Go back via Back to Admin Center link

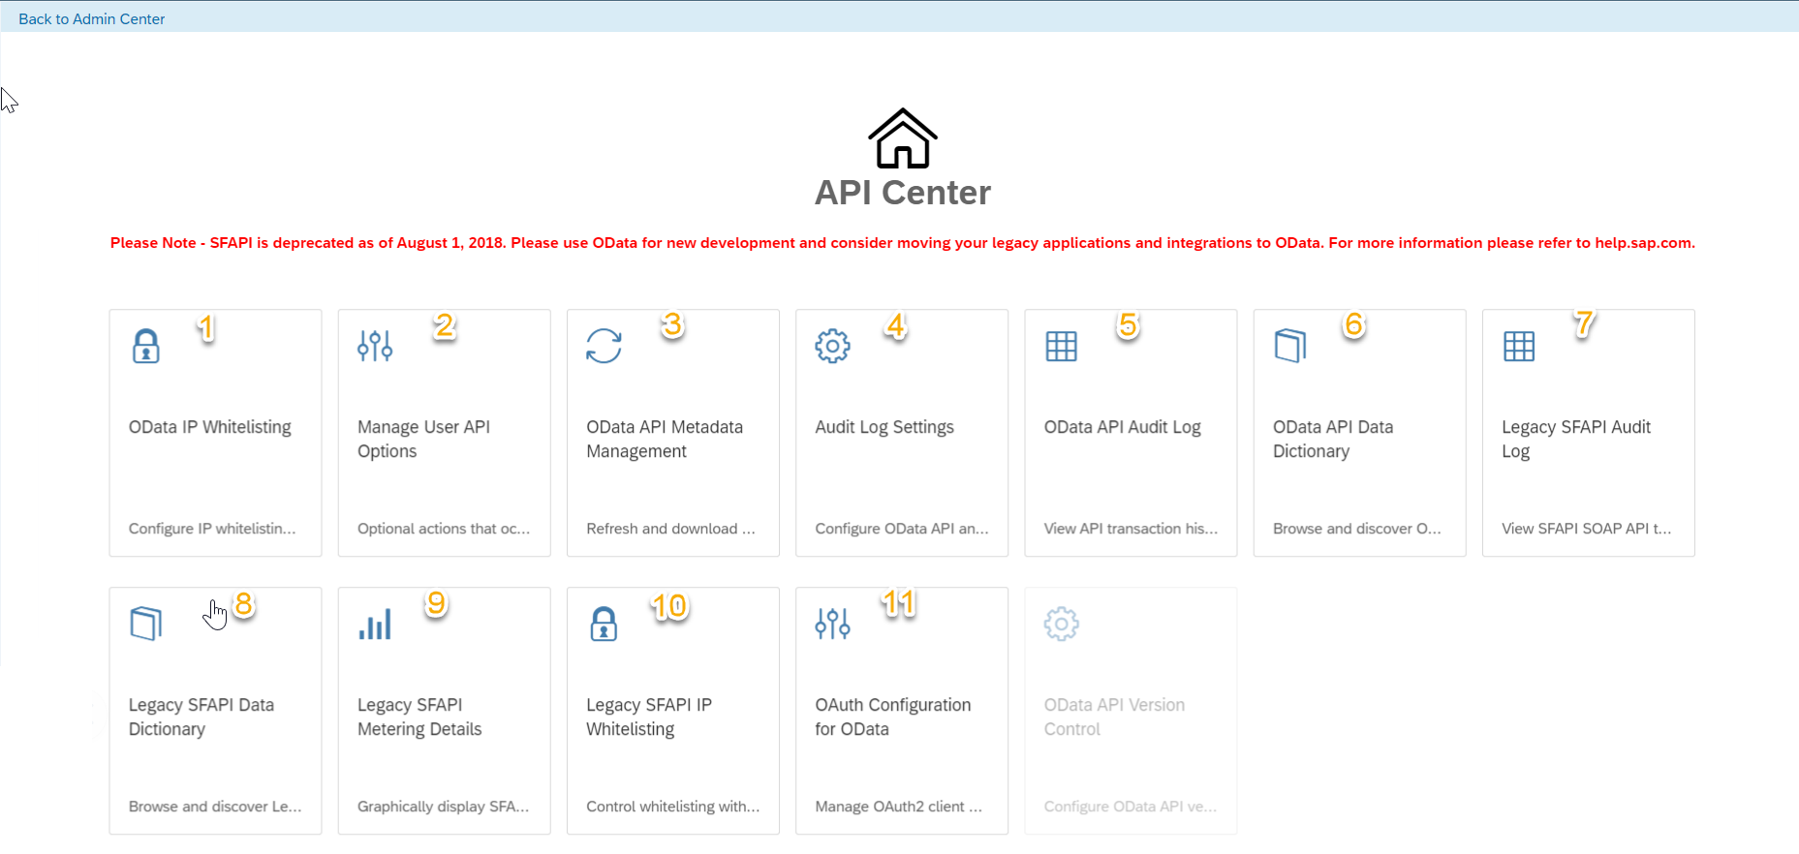[91, 18]
